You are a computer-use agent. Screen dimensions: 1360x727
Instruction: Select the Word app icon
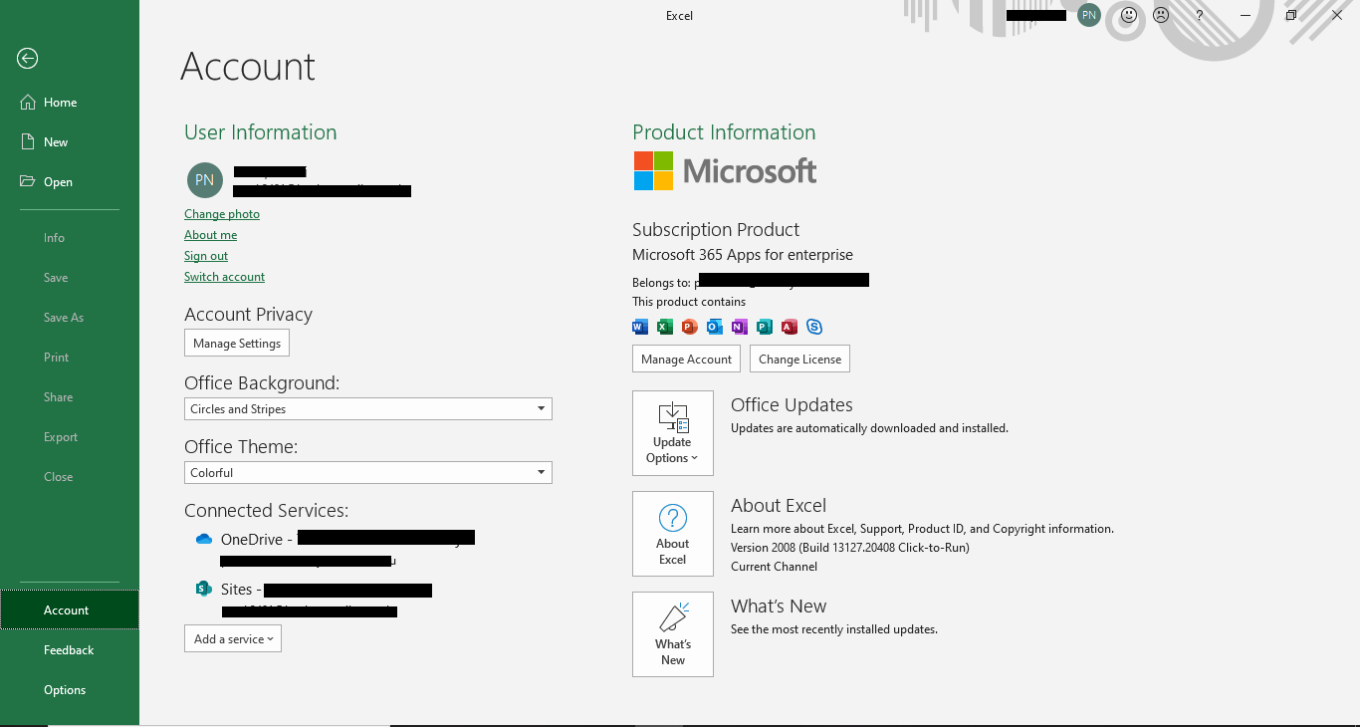click(x=640, y=327)
